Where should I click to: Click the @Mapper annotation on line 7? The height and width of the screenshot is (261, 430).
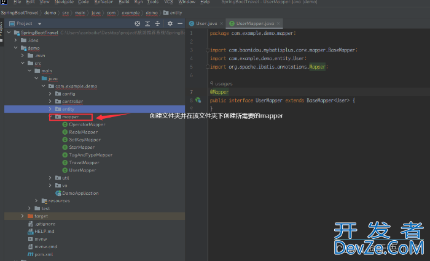(219, 92)
